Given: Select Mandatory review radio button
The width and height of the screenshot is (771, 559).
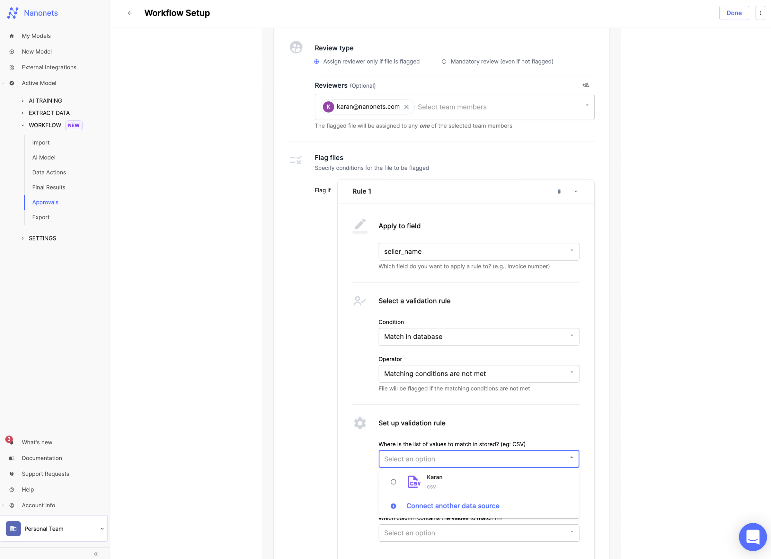Looking at the screenshot, I should point(444,62).
